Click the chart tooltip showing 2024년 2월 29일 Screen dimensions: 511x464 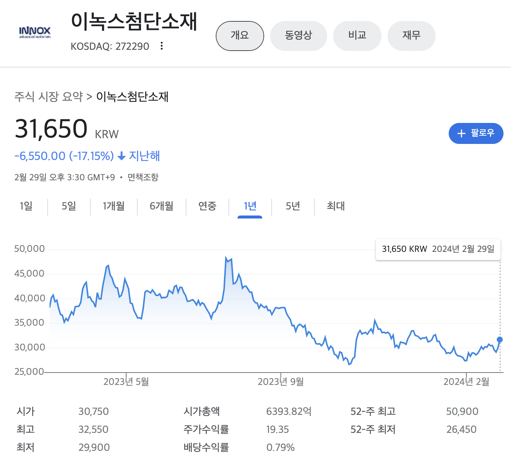click(438, 249)
